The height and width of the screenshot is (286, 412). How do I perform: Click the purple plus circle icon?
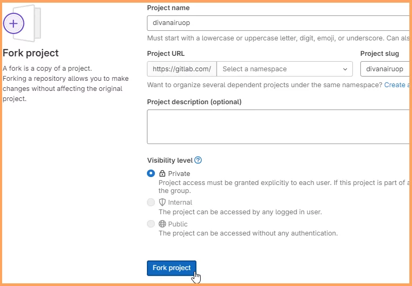[x=14, y=23]
